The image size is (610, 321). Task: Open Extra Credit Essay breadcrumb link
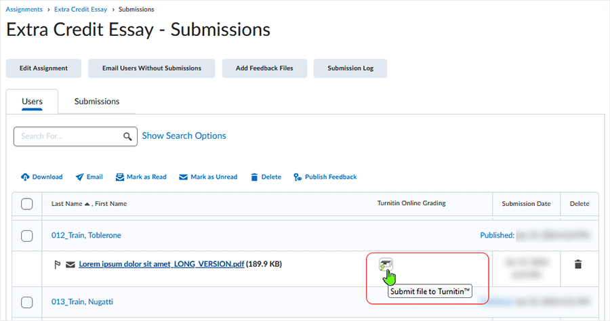81,9
